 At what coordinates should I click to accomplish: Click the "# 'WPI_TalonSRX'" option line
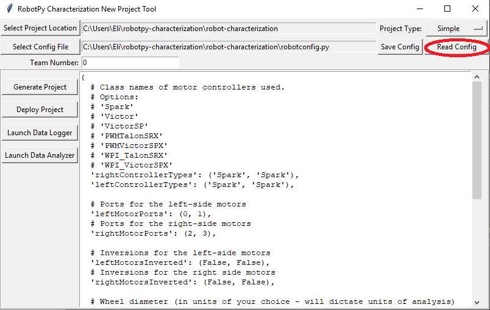pos(129,155)
